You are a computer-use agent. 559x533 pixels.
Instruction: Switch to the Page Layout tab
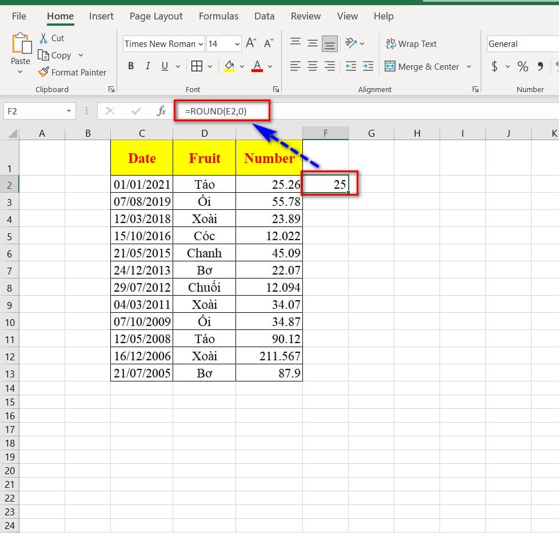tap(156, 17)
